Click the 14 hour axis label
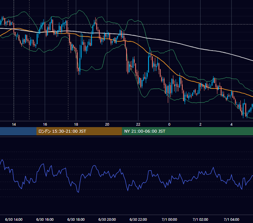 point(14,125)
